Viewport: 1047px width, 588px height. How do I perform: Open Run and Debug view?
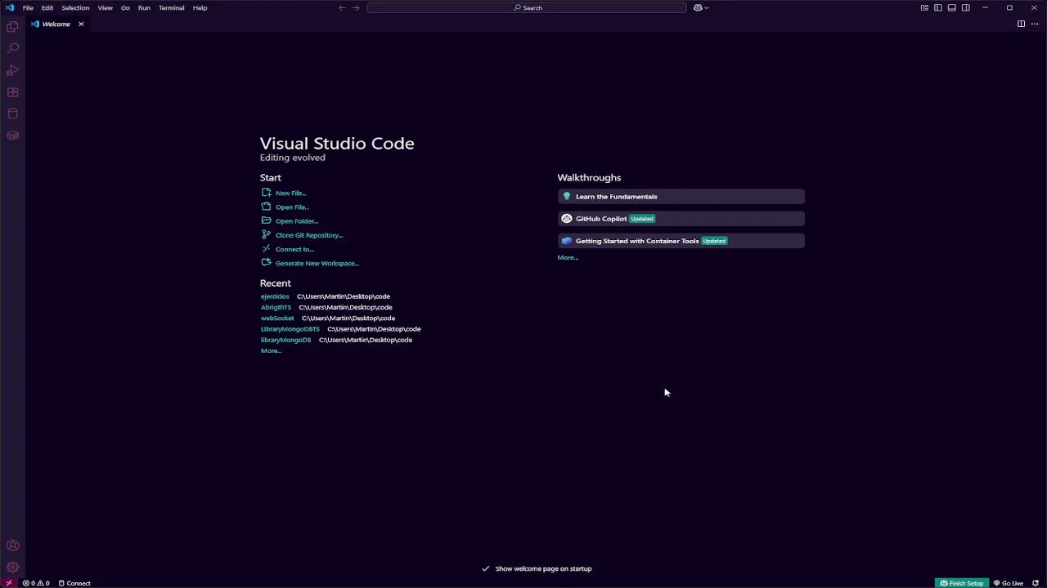(x=12, y=70)
